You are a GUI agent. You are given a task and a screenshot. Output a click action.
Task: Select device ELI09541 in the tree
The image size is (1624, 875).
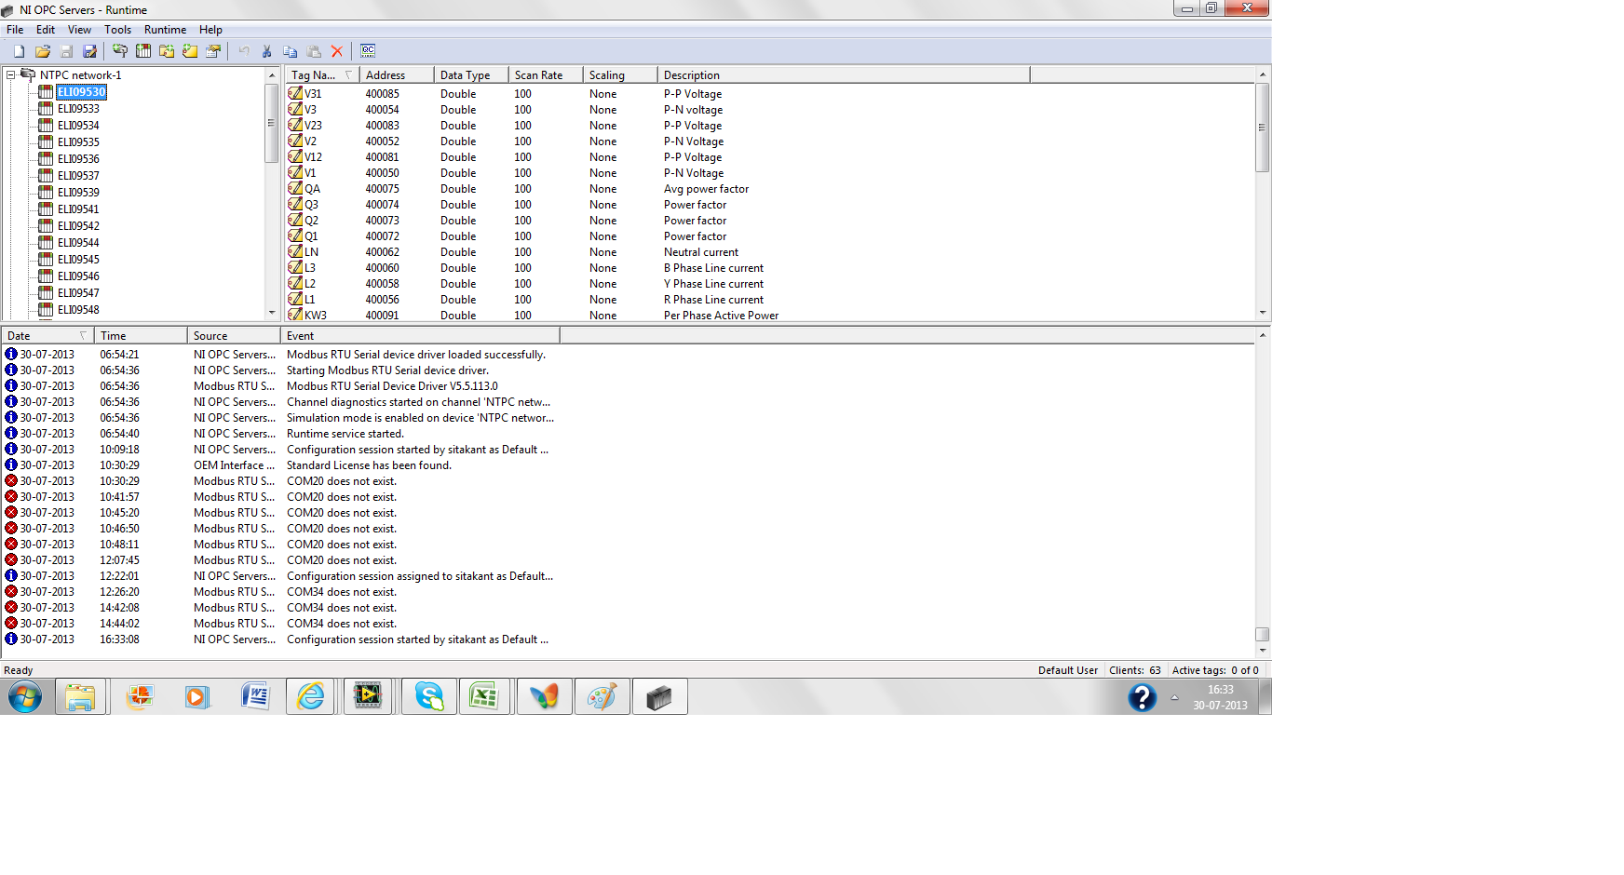coord(78,209)
